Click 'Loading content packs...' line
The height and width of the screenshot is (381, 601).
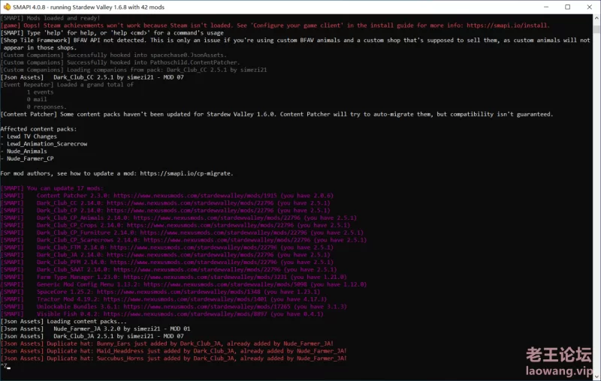(63, 322)
